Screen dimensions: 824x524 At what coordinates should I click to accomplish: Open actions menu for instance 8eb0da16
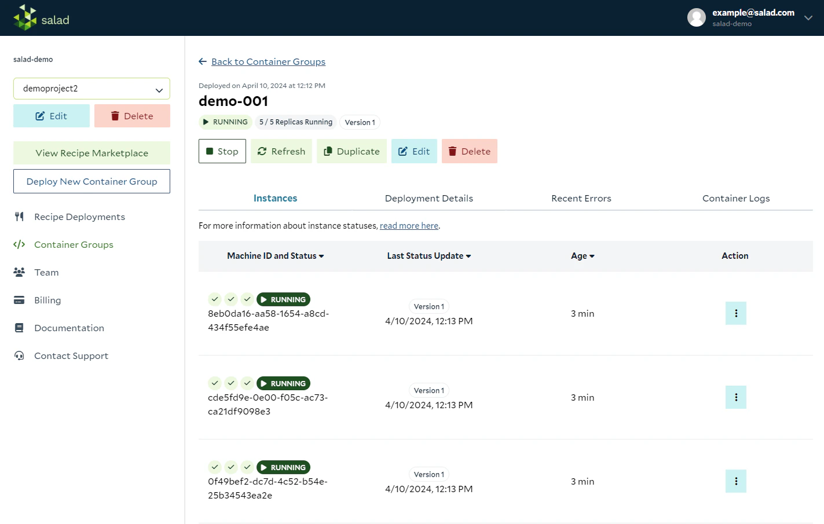coord(735,313)
